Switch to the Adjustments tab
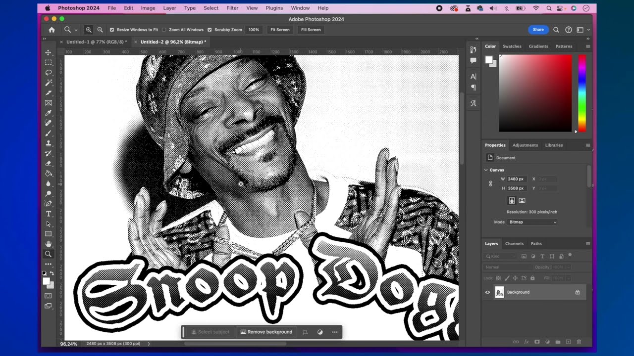This screenshot has height=356, width=634. (x=525, y=145)
